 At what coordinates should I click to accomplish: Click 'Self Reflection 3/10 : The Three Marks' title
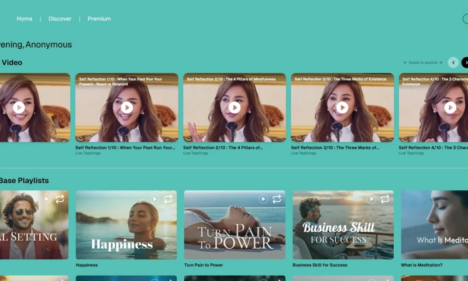[335, 148]
